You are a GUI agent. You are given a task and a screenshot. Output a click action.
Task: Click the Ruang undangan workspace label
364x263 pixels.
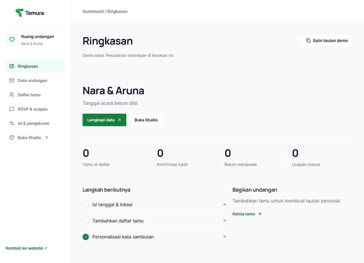[x=38, y=37]
